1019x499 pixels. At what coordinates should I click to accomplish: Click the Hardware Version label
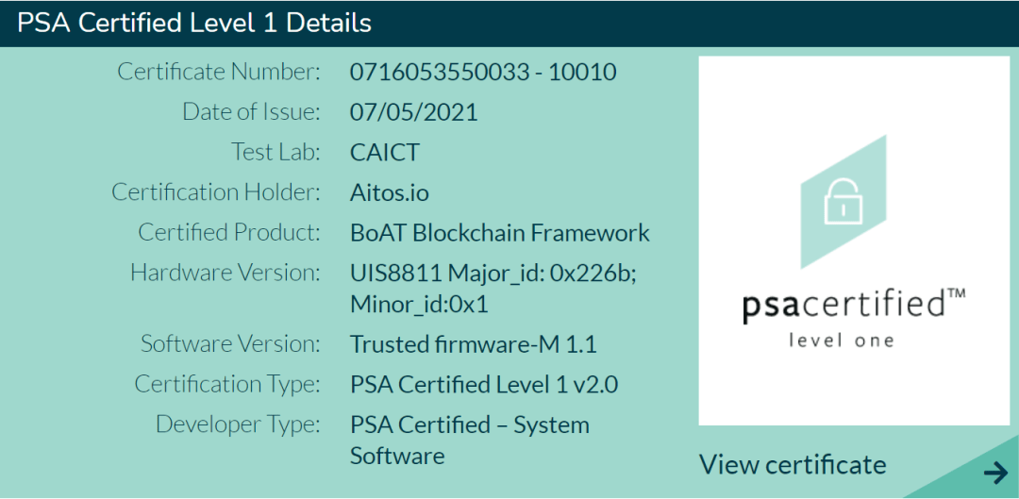(x=226, y=274)
